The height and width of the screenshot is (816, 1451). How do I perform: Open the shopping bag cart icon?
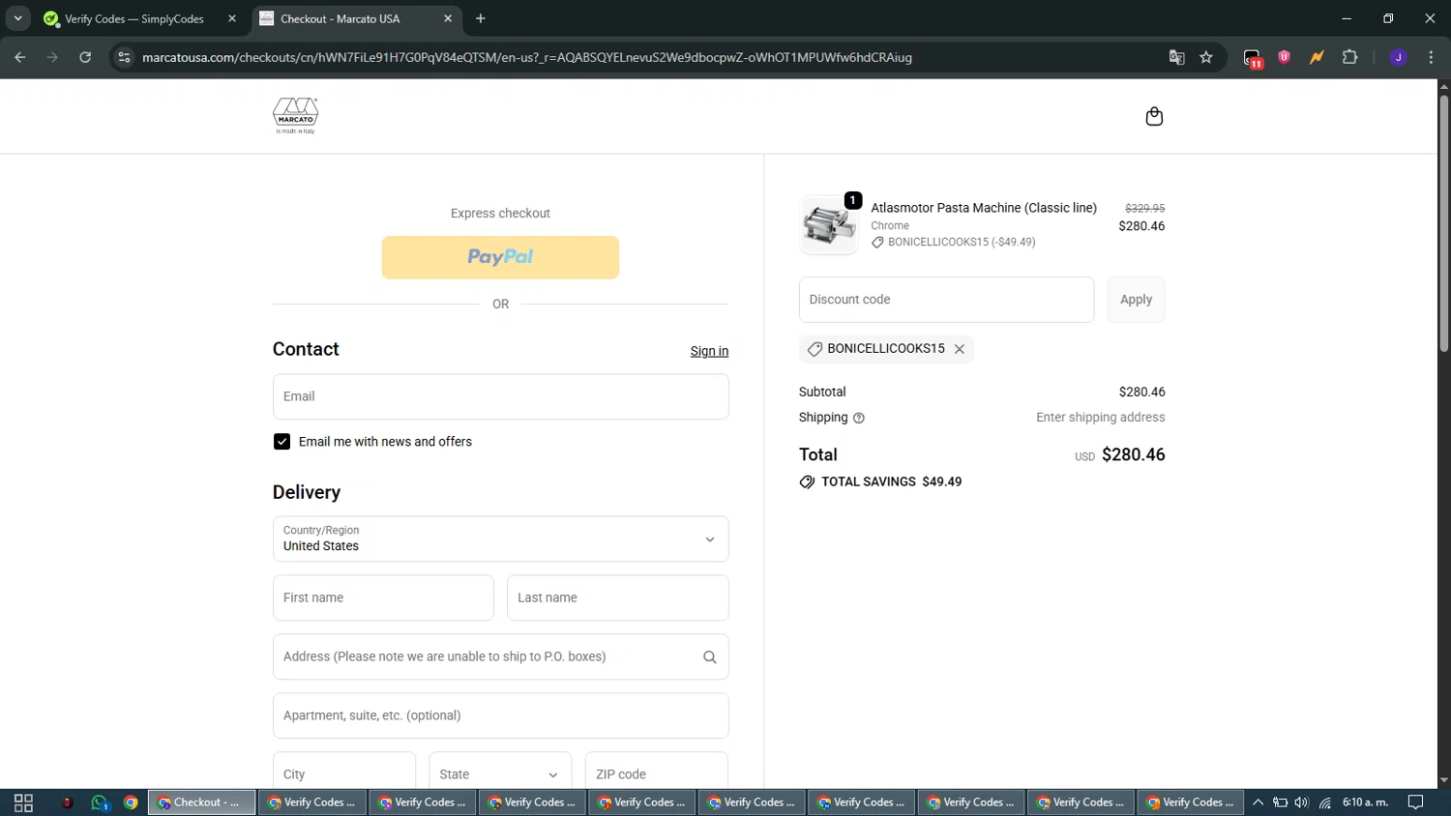point(1154,117)
